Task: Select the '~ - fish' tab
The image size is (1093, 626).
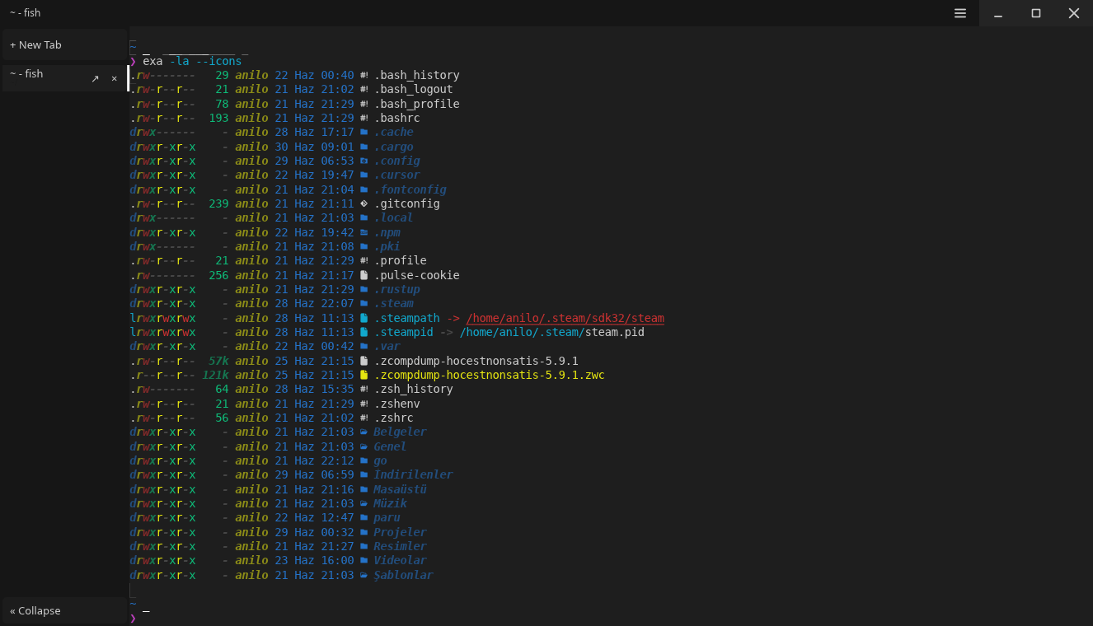Action: coord(64,78)
